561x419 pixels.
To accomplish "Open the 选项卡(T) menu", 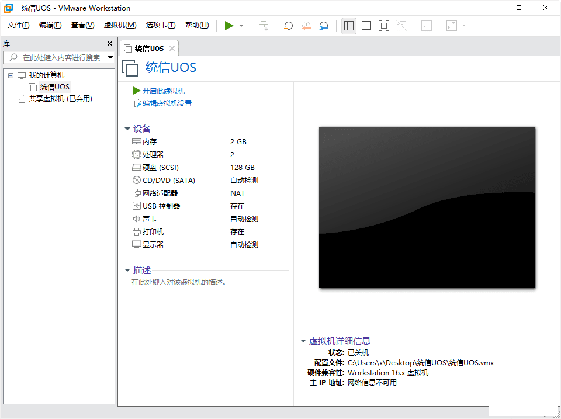I will [161, 25].
